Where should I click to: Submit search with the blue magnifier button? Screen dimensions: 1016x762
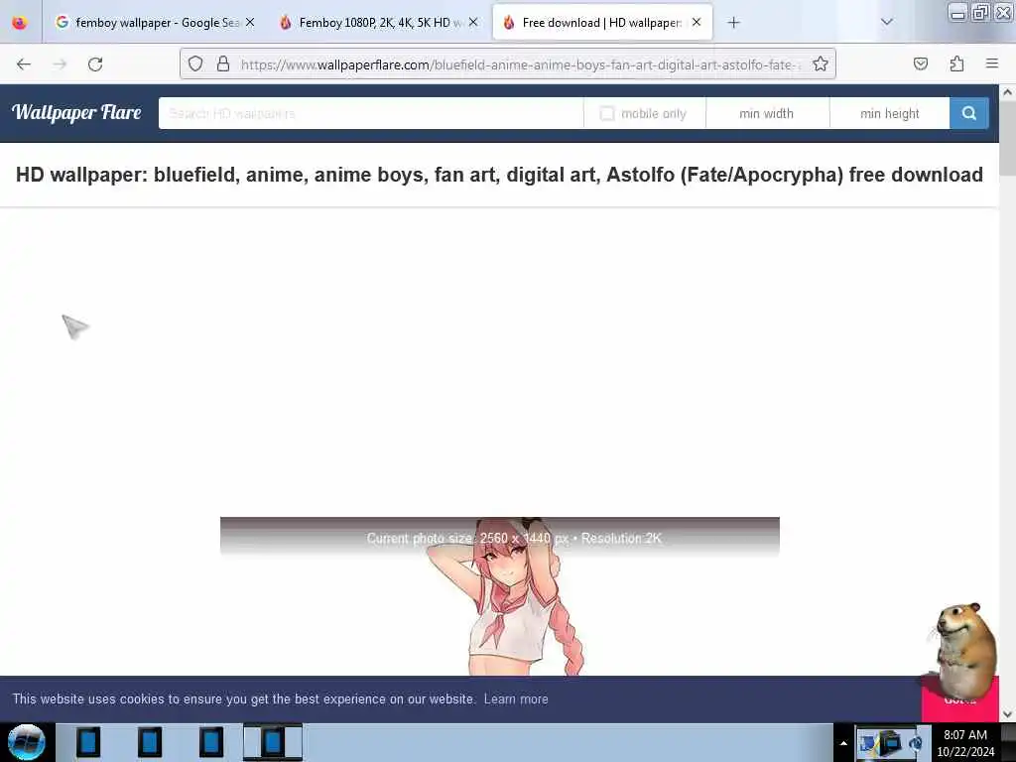pos(969,113)
